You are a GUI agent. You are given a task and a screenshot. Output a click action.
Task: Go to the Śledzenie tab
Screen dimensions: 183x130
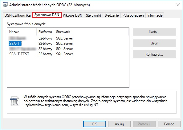[x=112, y=15]
